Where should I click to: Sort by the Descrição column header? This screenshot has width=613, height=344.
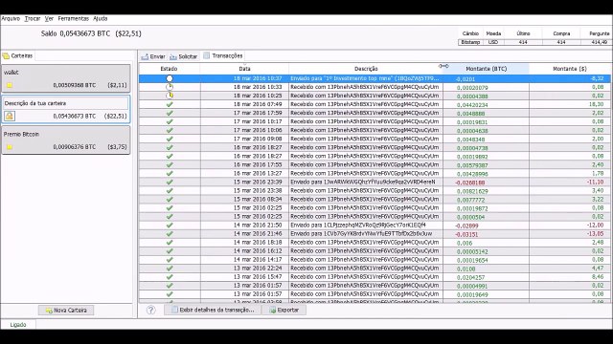click(x=366, y=69)
